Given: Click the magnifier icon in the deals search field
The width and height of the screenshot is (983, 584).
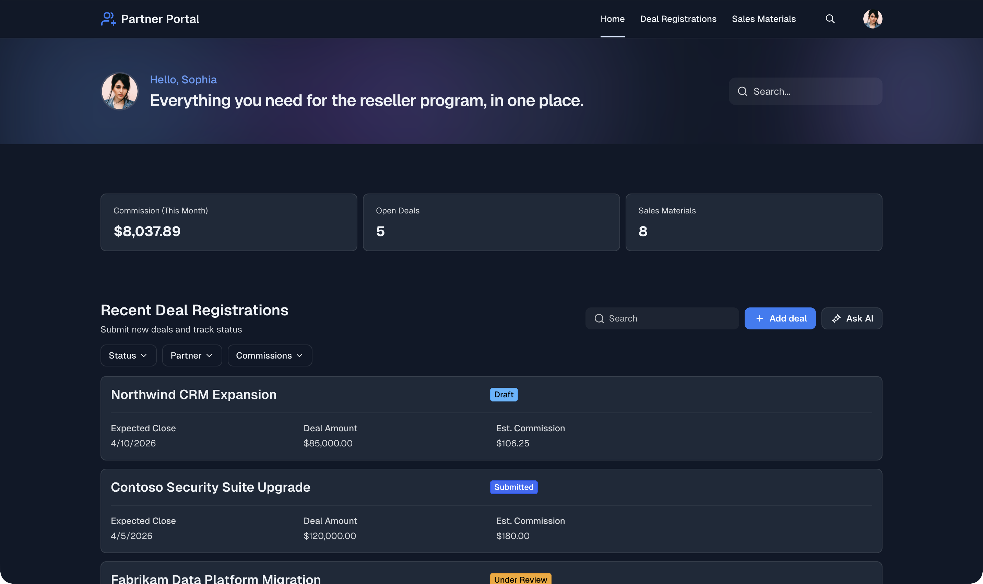Looking at the screenshot, I should click(599, 318).
